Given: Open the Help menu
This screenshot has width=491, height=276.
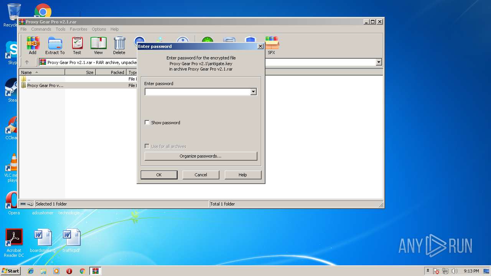Looking at the screenshot, I should click(x=114, y=29).
